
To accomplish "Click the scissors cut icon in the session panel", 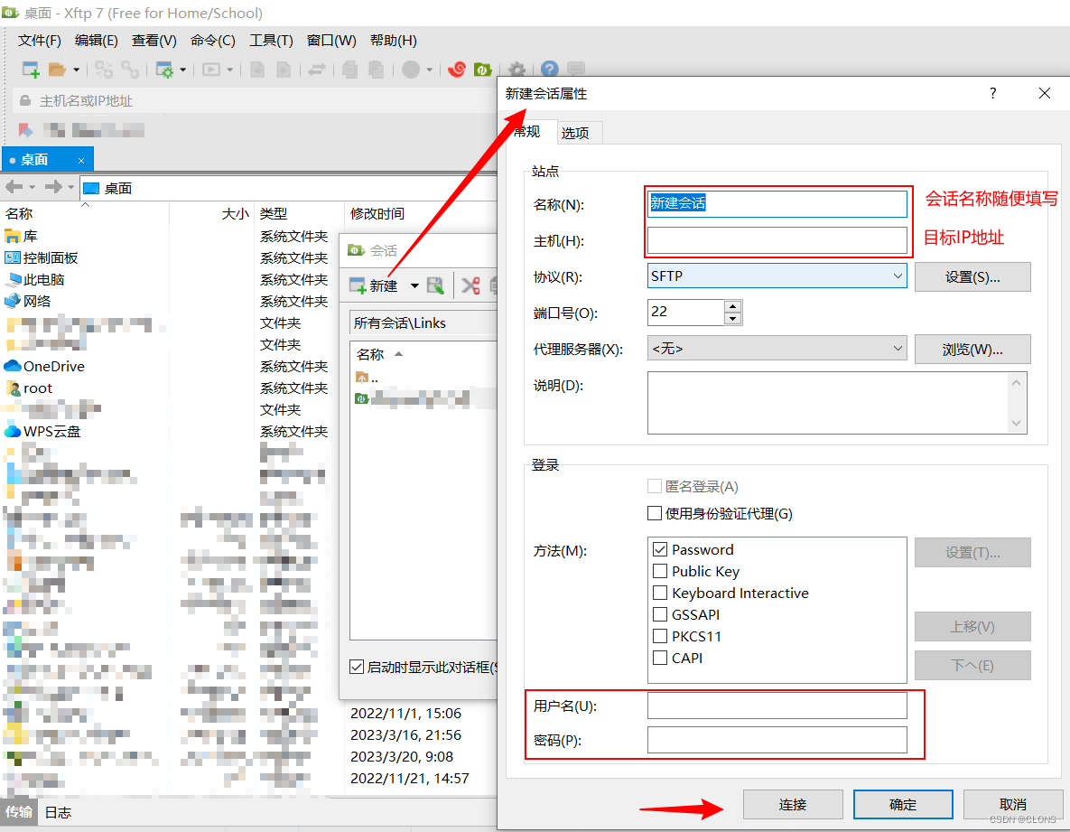I will [470, 285].
